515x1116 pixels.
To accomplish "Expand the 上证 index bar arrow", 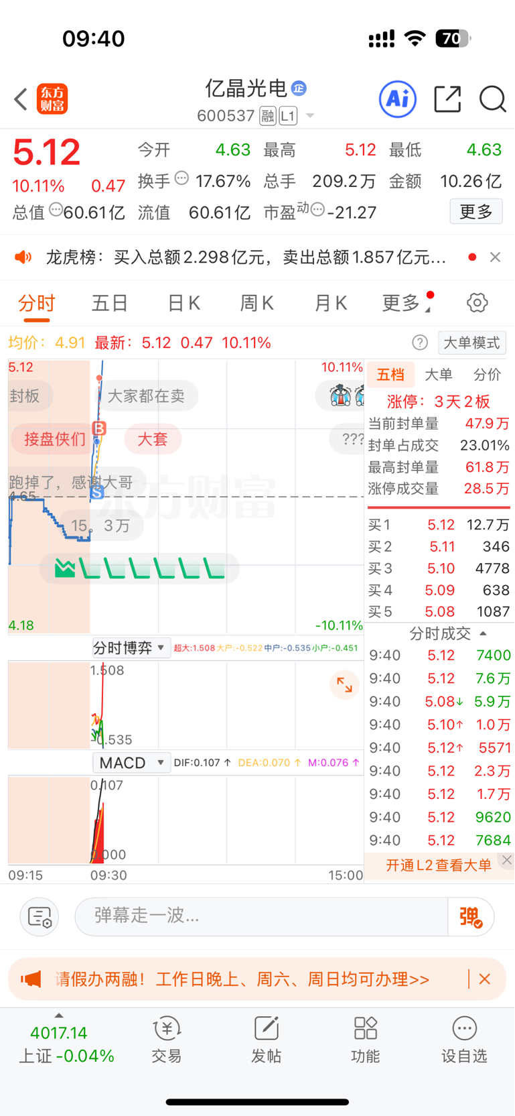I will (59, 1016).
